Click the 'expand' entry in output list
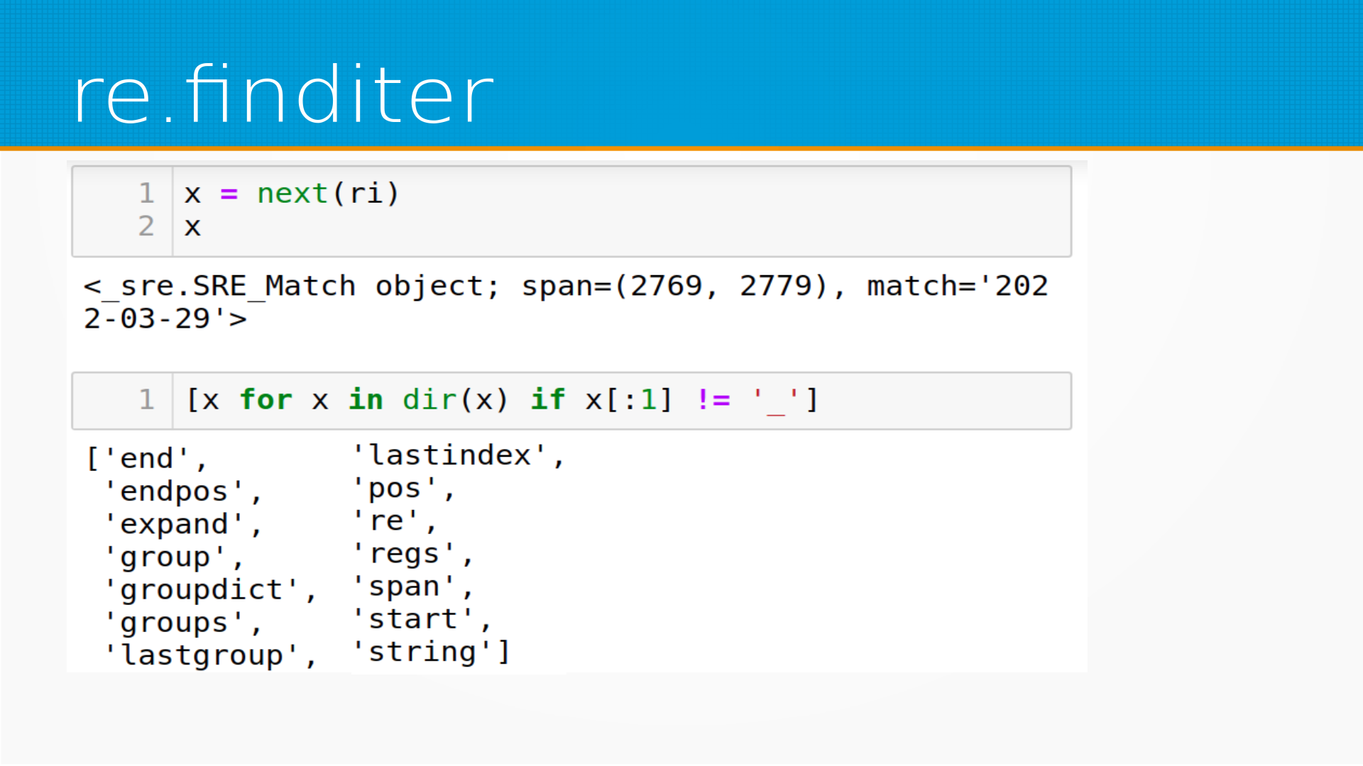 click(174, 525)
